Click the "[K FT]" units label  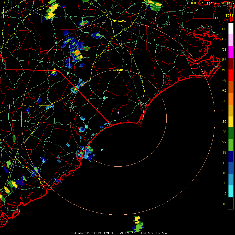[221, 18]
